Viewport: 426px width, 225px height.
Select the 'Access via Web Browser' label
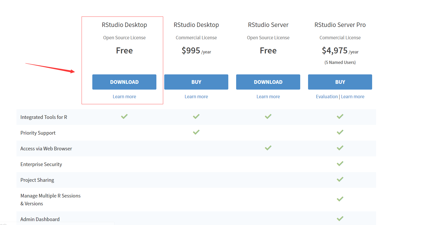pos(46,149)
